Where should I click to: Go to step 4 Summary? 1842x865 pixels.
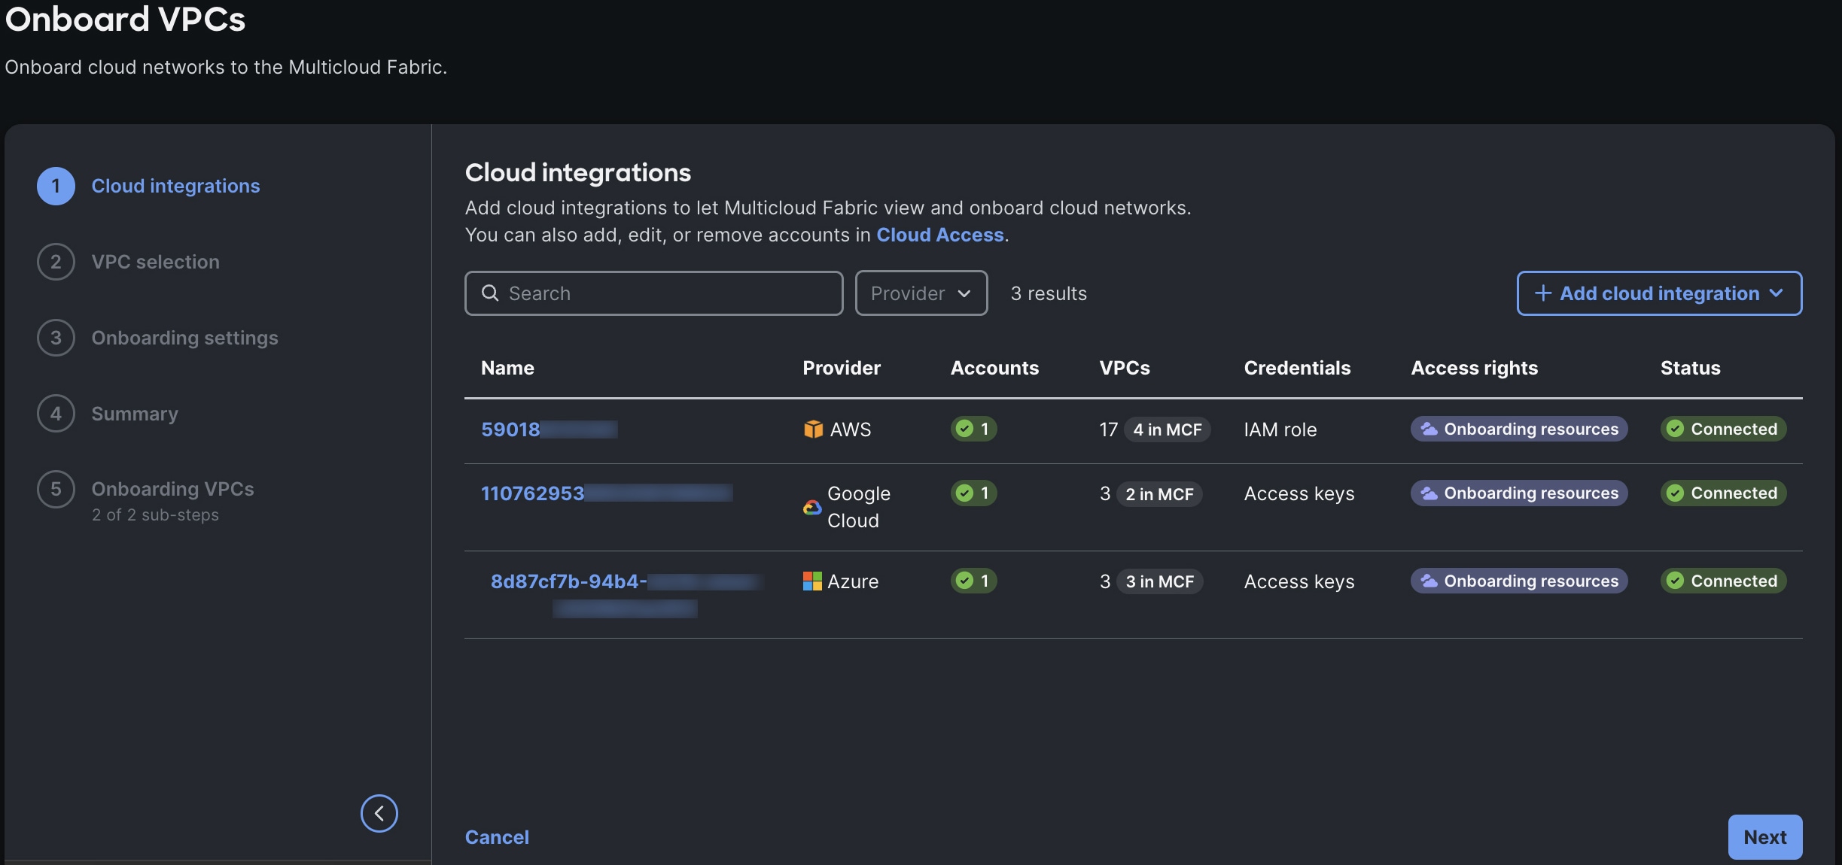pyautogui.click(x=108, y=414)
